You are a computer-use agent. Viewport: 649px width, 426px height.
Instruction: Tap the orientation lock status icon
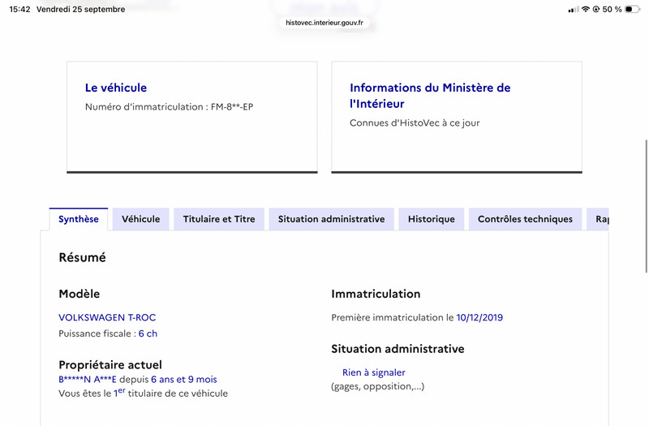click(x=596, y=9)
